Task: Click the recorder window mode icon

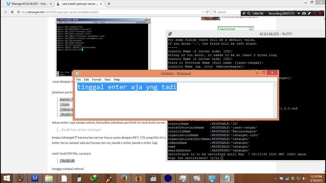Action: click(x=244, y=13)
